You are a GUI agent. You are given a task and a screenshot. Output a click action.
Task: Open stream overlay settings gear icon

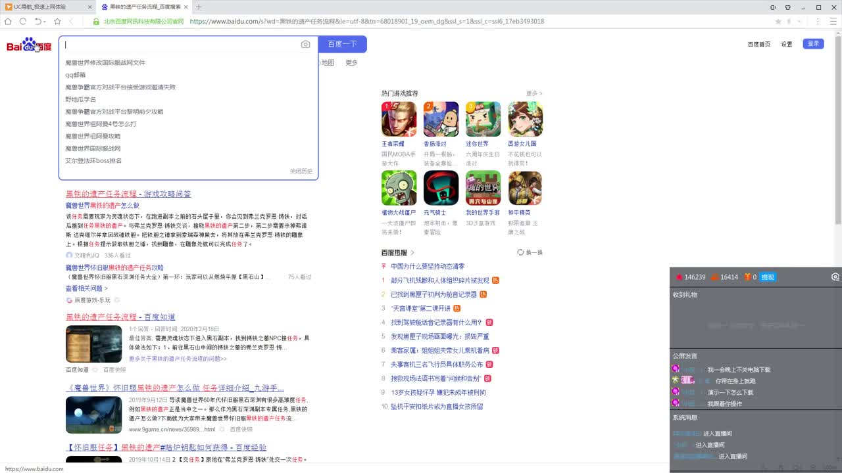coord(835,277)
